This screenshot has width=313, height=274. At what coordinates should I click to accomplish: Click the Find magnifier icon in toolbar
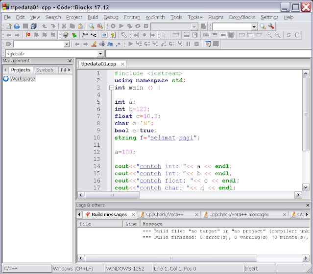(x=92, y=26)
